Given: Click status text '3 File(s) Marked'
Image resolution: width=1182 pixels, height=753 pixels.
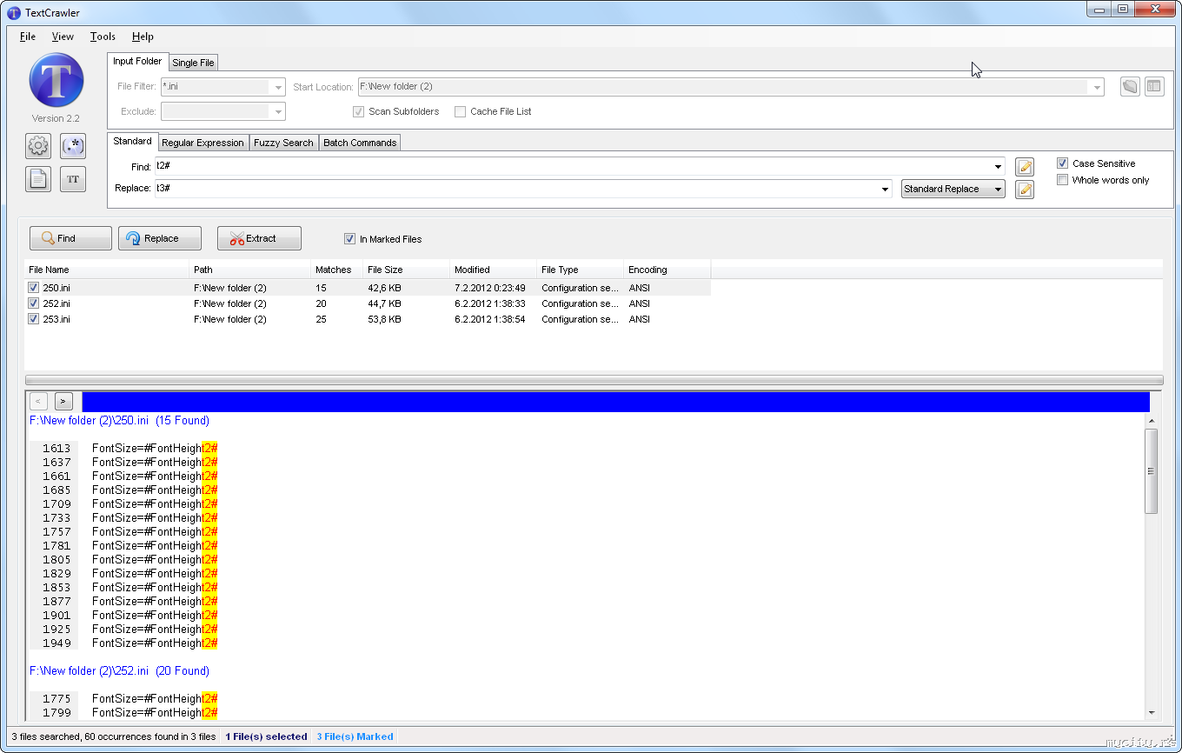Looking at the screenshot, I should coord(355,736).
